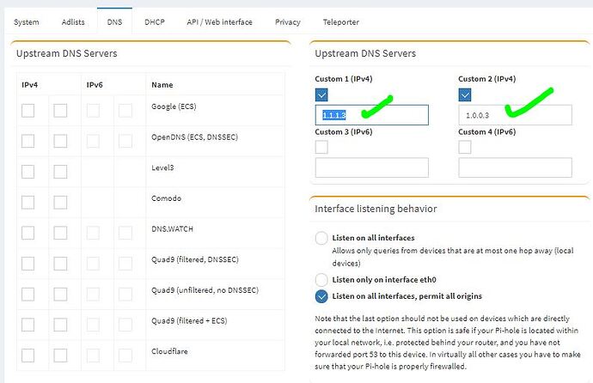The image size is (593, 383).
Task: Click the 'Cloudflare' name in the table
Action: tap(169, 351)
